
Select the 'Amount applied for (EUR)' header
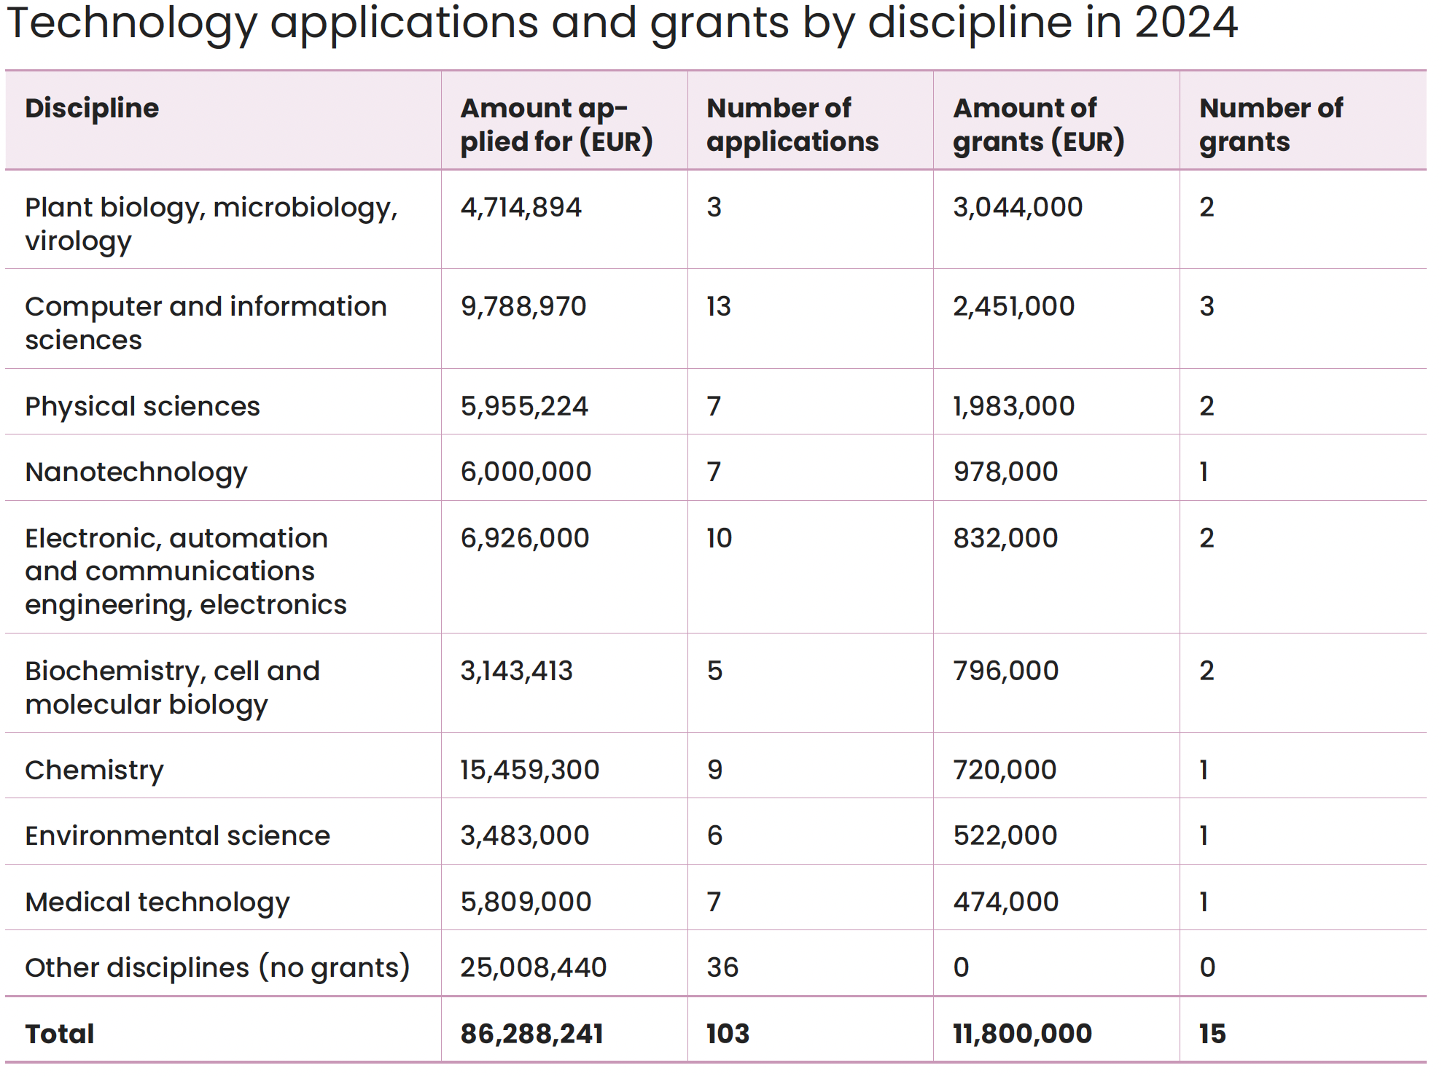point(556,125)
